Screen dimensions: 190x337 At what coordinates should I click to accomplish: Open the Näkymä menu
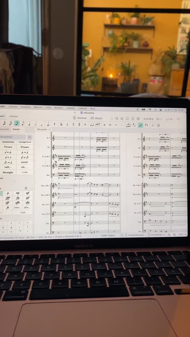[x=38, y=107]
